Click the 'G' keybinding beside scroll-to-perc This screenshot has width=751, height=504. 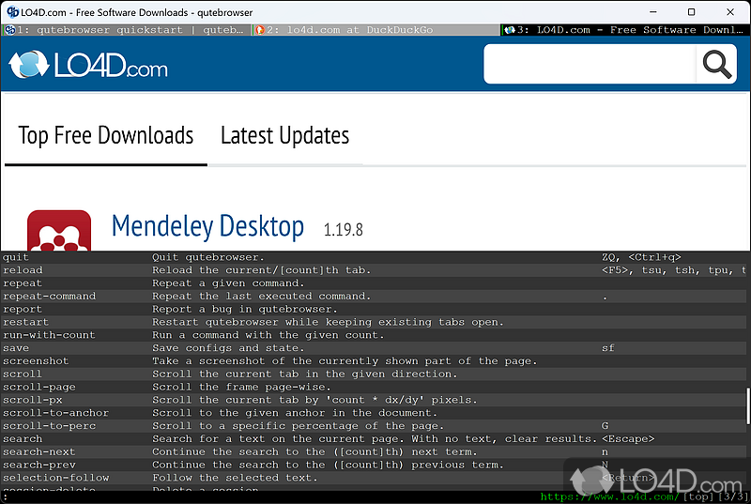click(x=605, y=425)
